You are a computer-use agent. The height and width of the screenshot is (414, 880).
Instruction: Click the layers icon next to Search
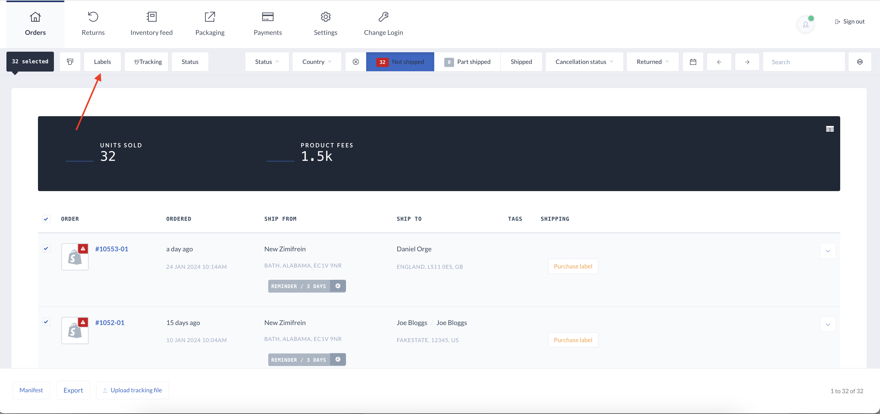coord(860,62)
